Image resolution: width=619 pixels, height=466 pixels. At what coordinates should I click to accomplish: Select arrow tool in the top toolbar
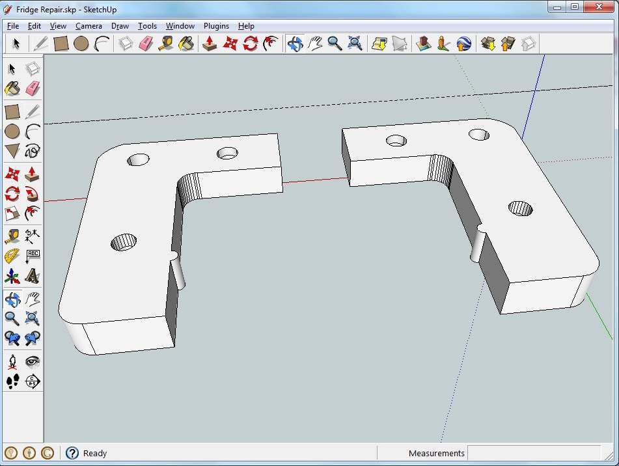(x=16, y=44)
